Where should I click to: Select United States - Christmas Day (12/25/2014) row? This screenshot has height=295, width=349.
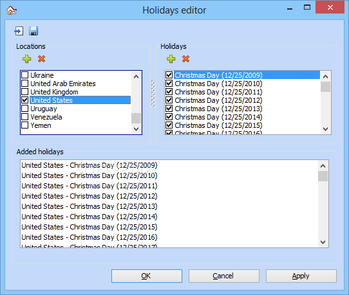tap(169, 217)
